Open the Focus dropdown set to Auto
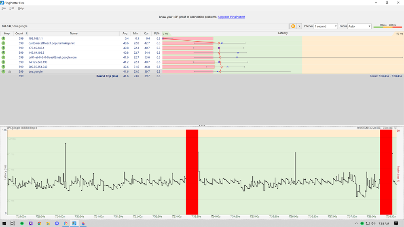This screenshot has height=227, width=404. point(359,26)
